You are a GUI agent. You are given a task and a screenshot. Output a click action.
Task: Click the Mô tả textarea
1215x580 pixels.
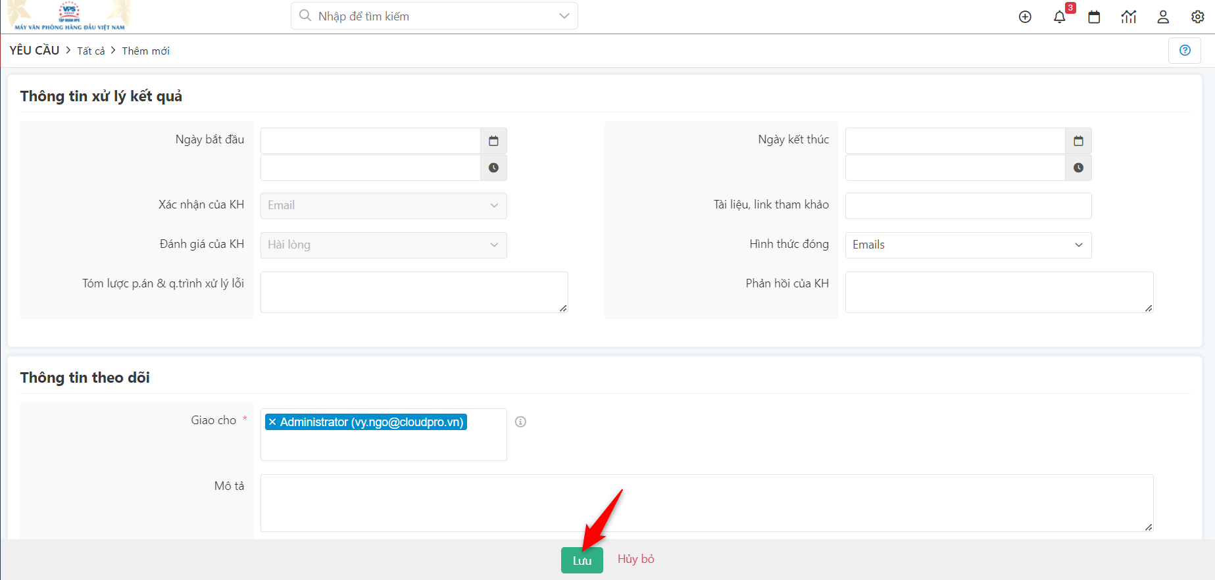[x=707, y=503]
